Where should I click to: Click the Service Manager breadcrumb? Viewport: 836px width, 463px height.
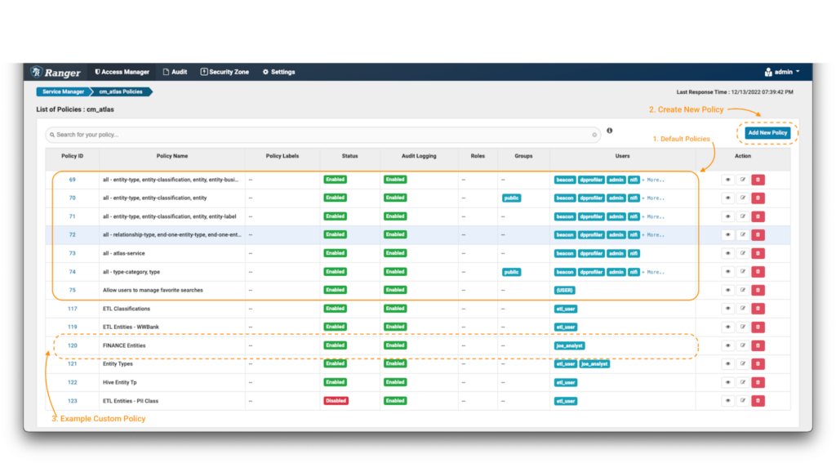[x=63, y=91]
